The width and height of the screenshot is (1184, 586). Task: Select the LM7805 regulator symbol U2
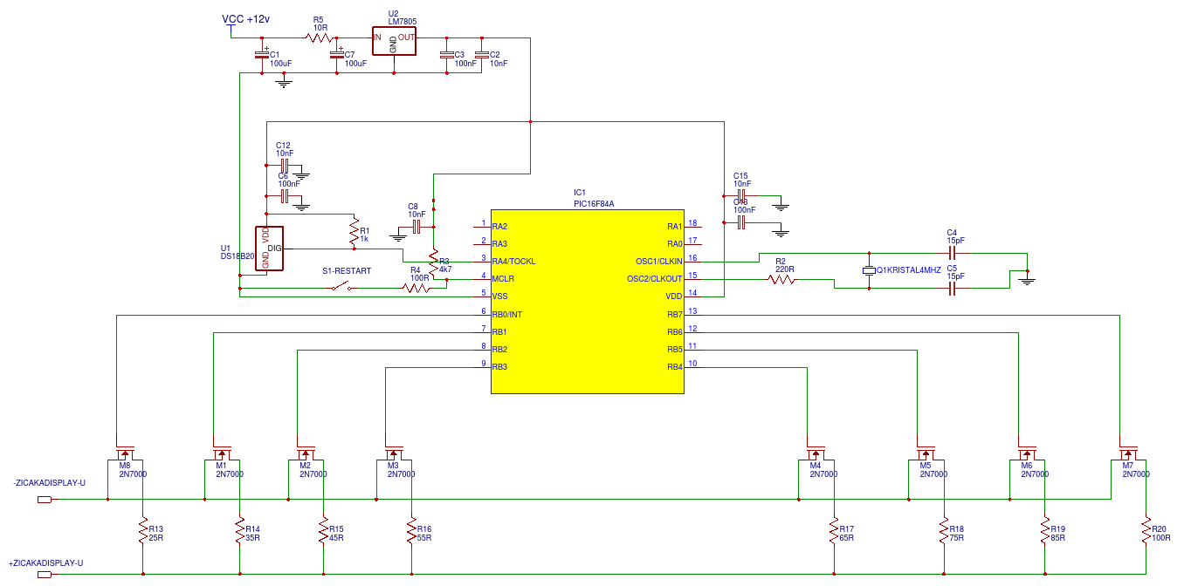tap(394, 41)
